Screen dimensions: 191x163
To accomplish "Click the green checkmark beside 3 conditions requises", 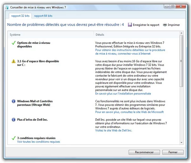I will pos(13,138).
